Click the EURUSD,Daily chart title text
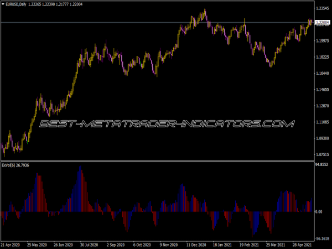Viewport: 332px width, 249px height. 22,6
